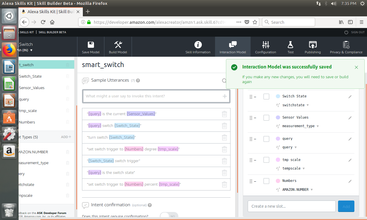Image resolution: width=367 pixels, height=220 pixels.
Task: Open a new Firefox tab
Action: coord(88,11)
